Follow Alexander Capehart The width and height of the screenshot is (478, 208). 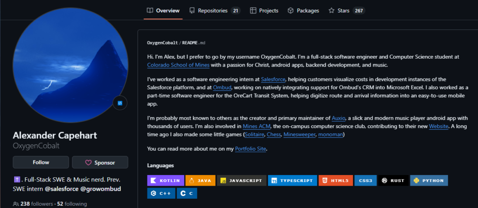(41, 162)
